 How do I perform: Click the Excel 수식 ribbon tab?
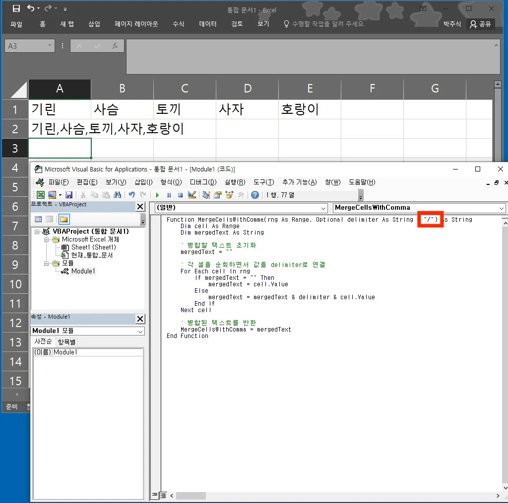tap(179, 24)
